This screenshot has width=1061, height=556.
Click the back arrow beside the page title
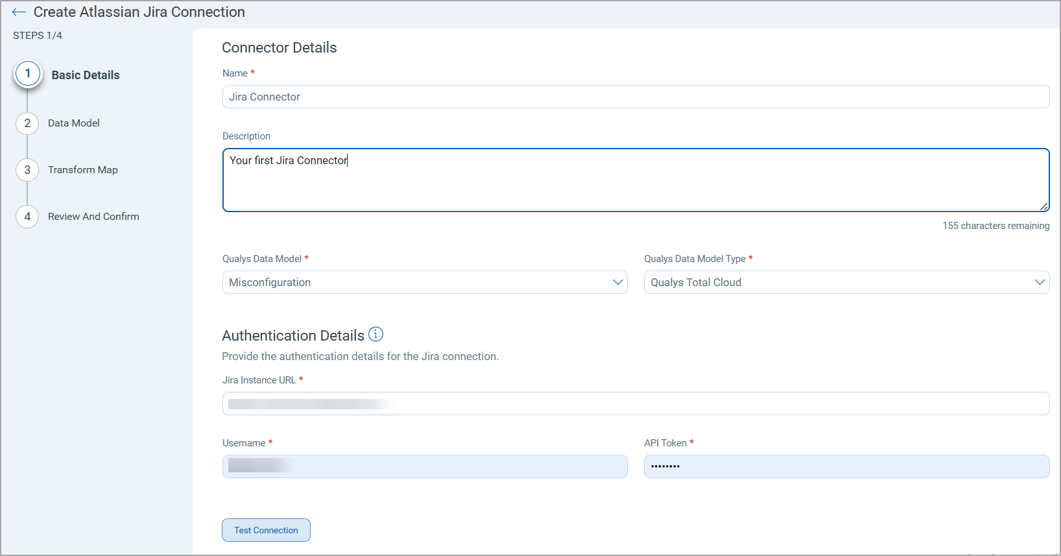pyautogui.click(x=19, y=12)
